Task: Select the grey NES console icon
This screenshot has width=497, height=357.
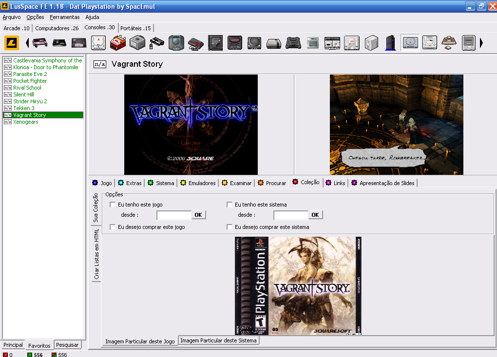Action: pos(274,43)
